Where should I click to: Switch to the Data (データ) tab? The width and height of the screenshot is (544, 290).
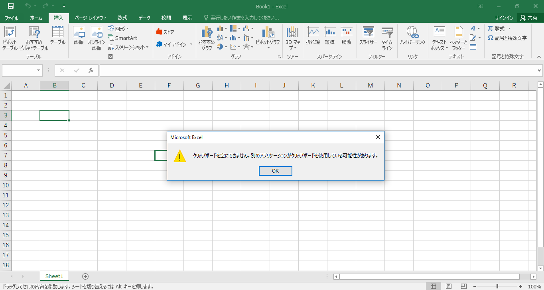tap(144, 18)
